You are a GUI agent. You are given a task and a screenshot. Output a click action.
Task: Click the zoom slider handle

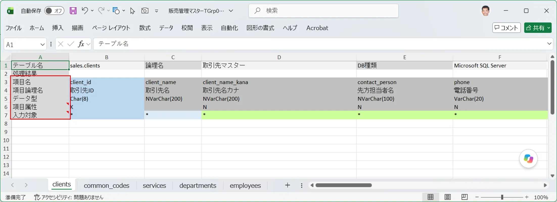click(502, 197)
